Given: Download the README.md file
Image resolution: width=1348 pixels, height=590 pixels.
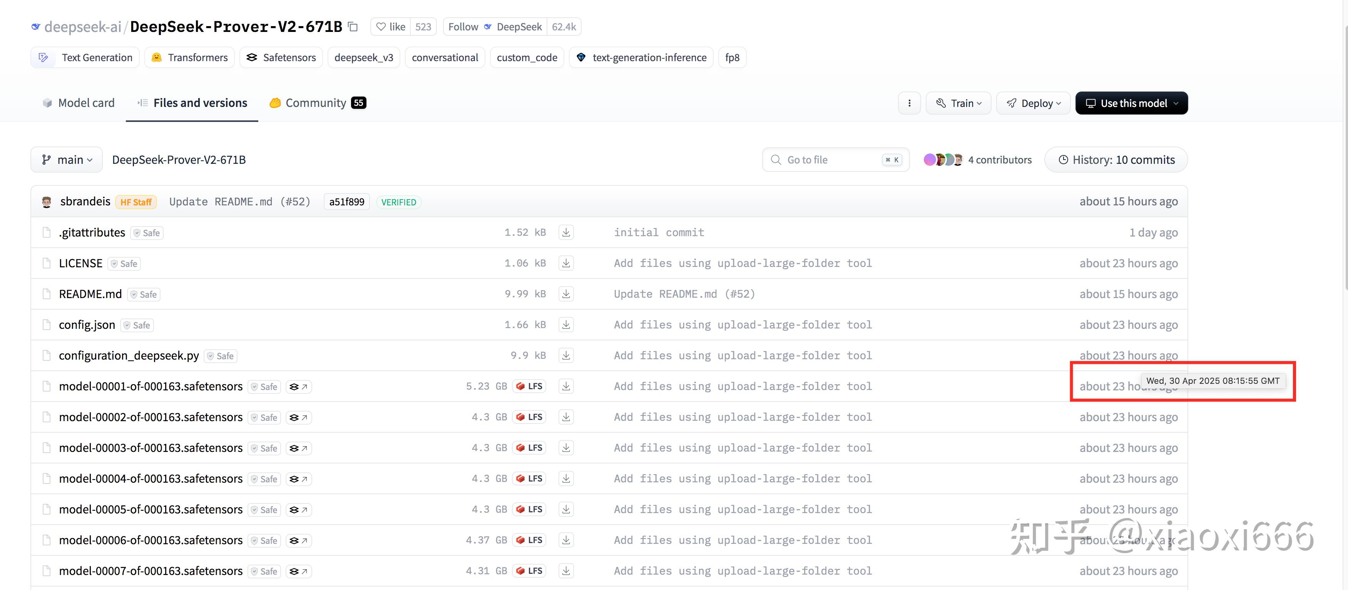Looking at the screenshot, I should (566, 294).
